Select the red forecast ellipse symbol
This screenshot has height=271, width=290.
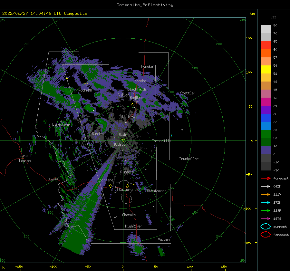(x=266, y=235)
